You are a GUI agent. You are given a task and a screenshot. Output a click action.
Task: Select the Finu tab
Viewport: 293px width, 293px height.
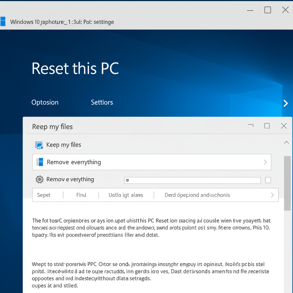pos(81,195)
